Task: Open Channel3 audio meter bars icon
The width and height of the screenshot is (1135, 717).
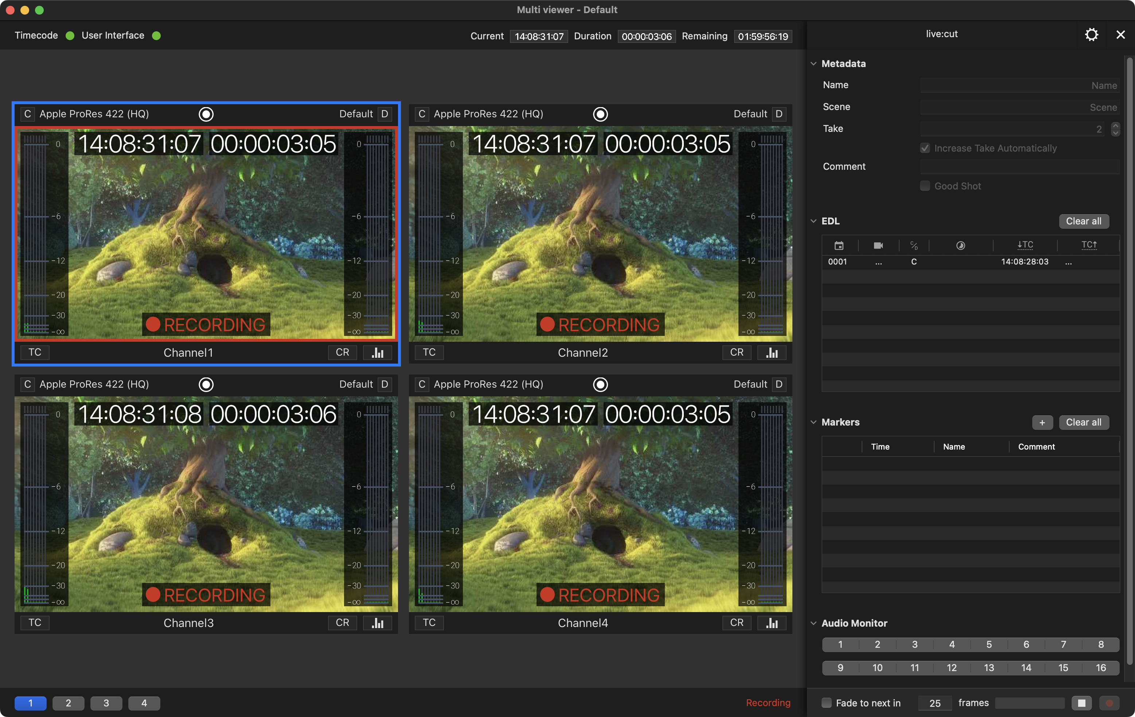Action: 378,623
